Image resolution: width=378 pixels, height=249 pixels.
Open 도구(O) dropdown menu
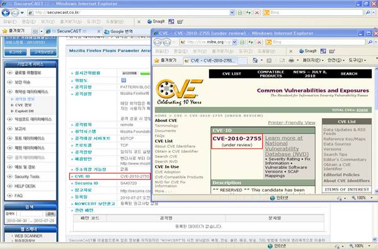357,60
